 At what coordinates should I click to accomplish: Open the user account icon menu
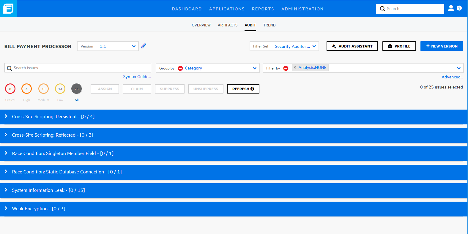coord(451,8)
